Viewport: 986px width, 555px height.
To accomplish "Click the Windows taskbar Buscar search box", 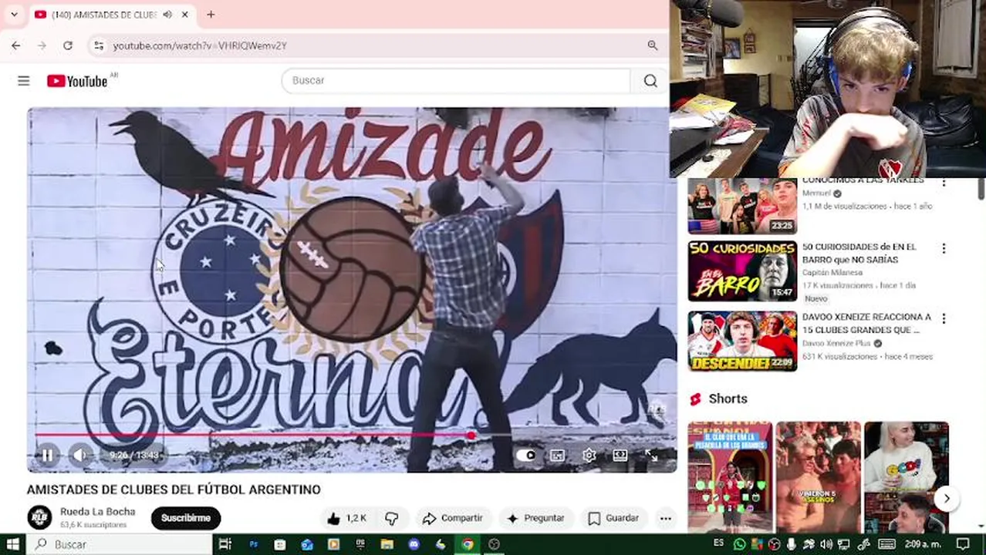I will [120, 544].
